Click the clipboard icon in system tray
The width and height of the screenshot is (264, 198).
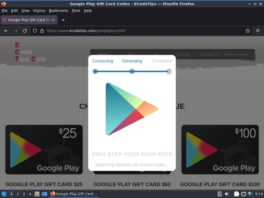click(236, 194)
